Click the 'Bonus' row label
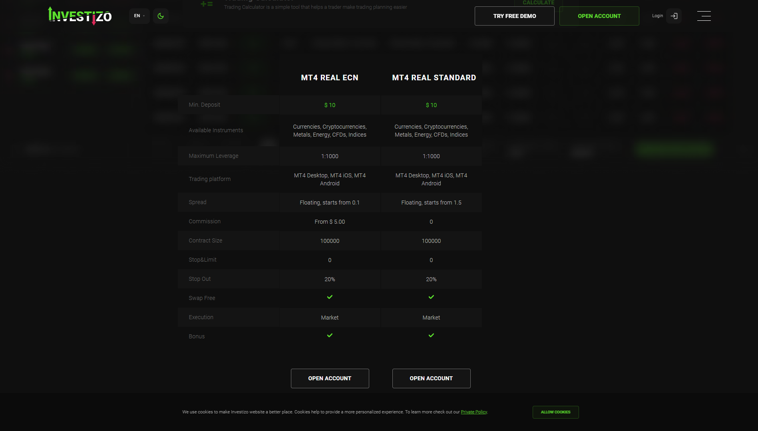The height and width of the screenshot is (431, 758). 197,336
